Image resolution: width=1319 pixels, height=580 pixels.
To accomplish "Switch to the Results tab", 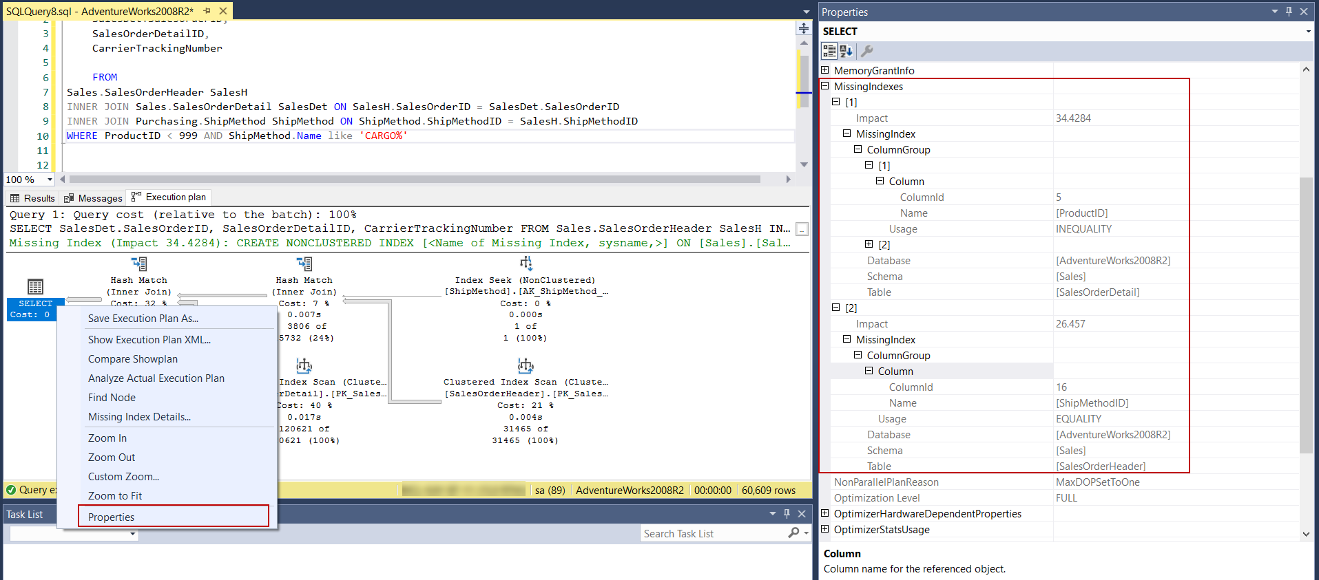I will point(32,198).
